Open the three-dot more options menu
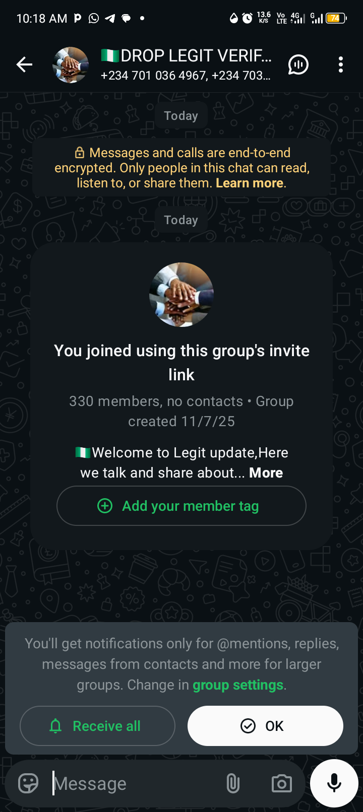This screenshot has width=363, height=812. [x=341, y=64]
